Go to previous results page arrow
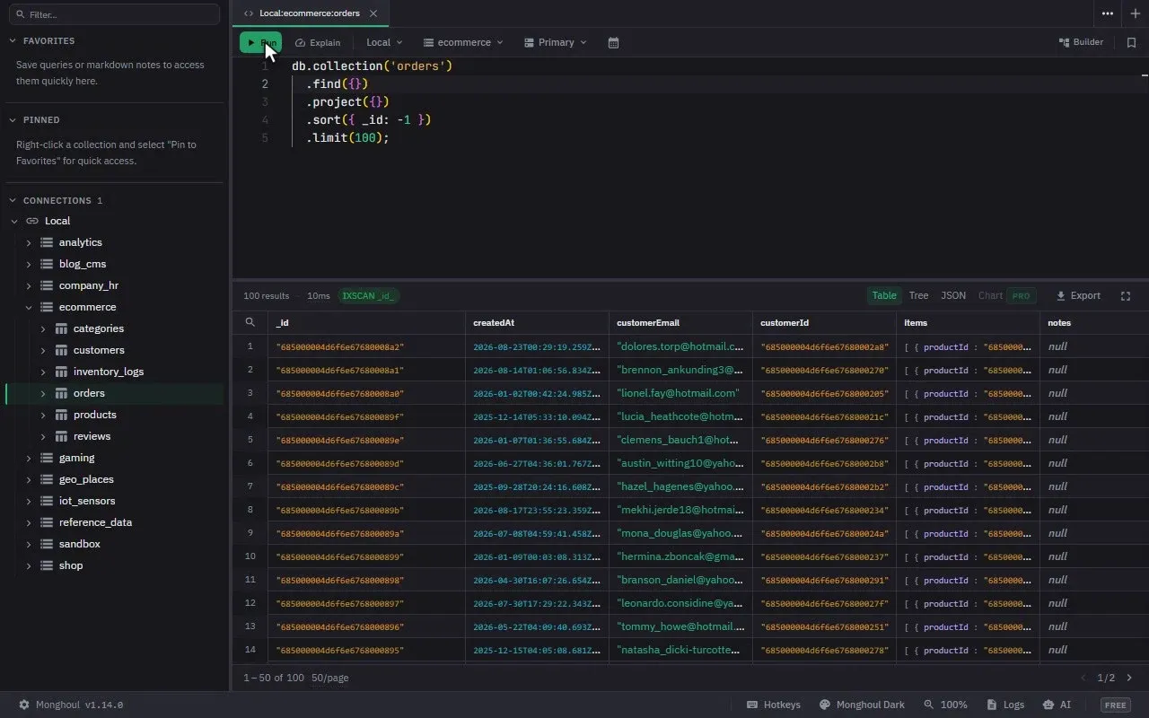The height and width of the screenshot is (718, 1149). click(x=1083, y=679)
